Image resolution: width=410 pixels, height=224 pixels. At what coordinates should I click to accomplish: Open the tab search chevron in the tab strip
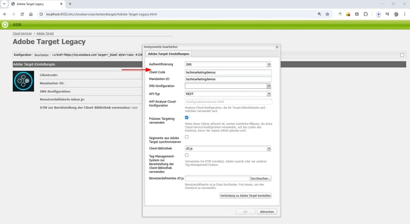click(x=4, y=4)
